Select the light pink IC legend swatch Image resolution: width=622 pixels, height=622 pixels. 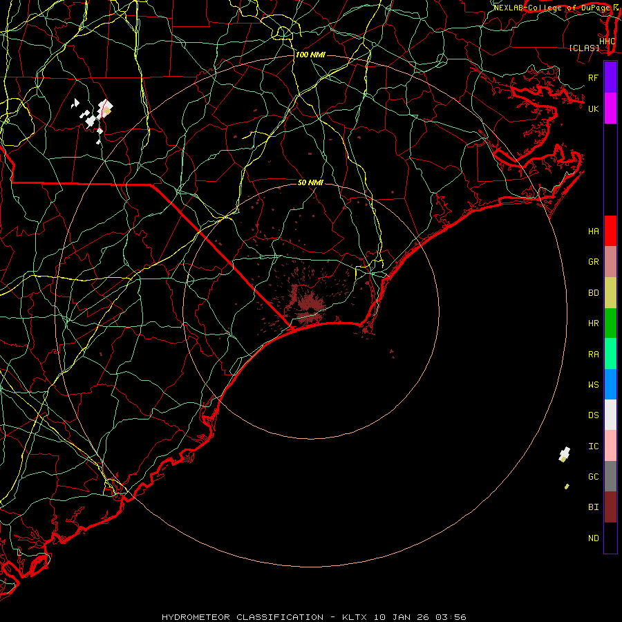(x=610, y=446)
